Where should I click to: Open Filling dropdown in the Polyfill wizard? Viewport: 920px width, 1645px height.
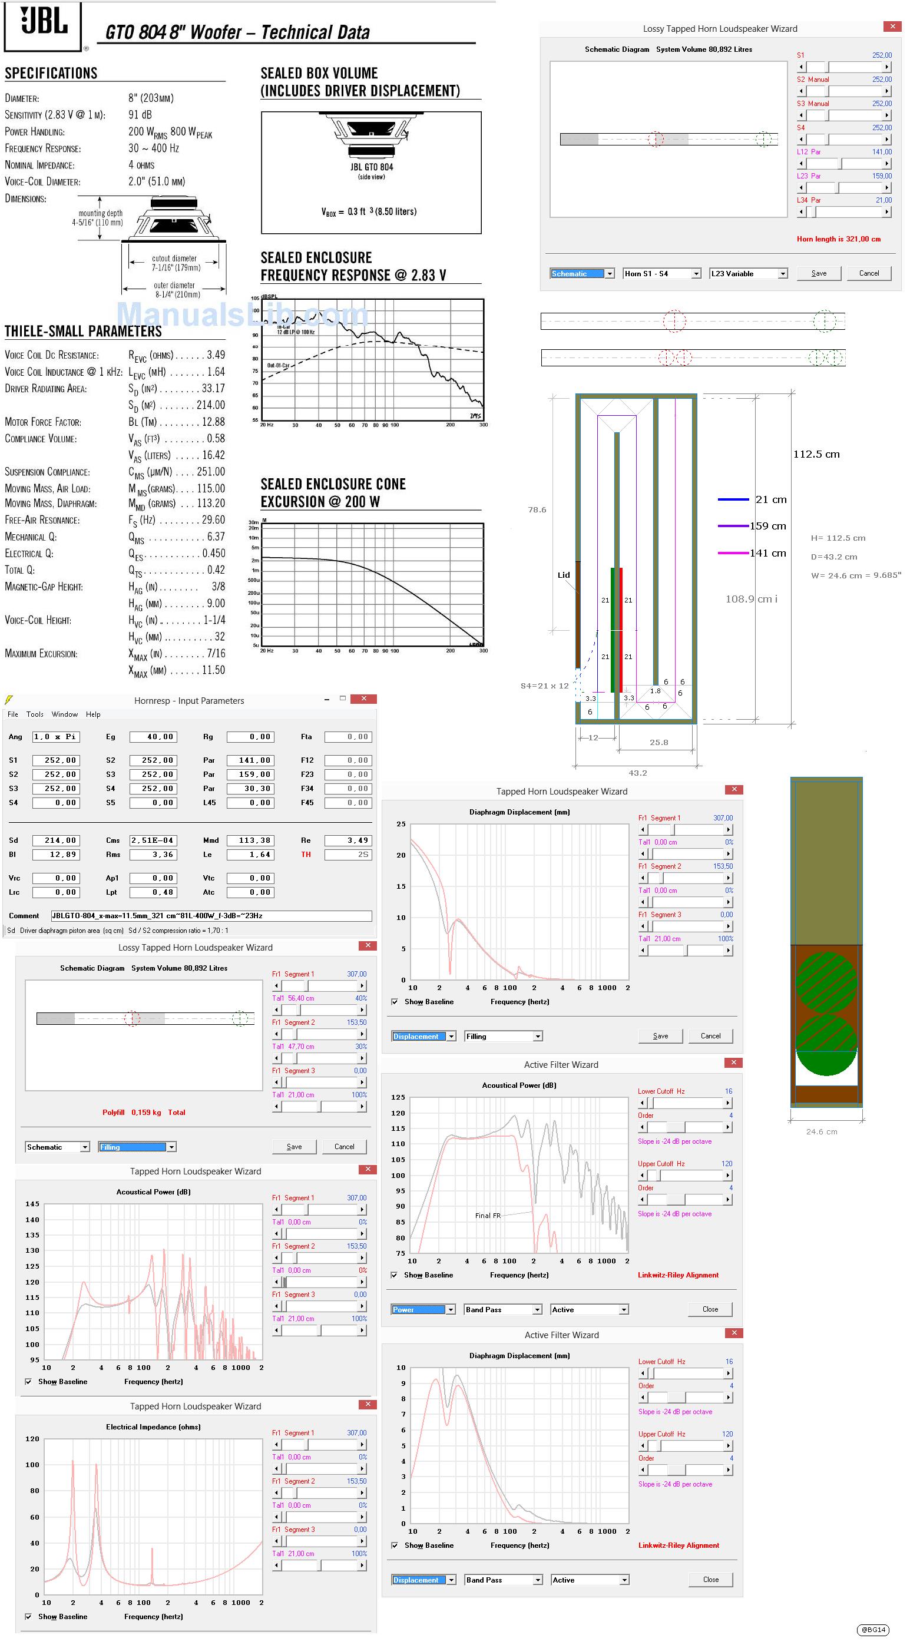pyautogui.click(x=137, y=1147)
